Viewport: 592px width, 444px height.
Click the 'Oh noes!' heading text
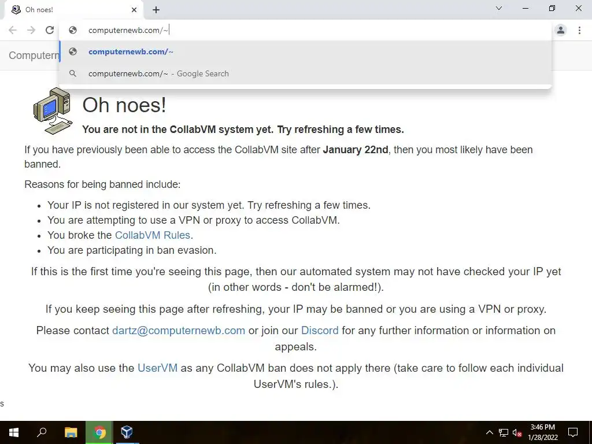(x=124, y=105)
